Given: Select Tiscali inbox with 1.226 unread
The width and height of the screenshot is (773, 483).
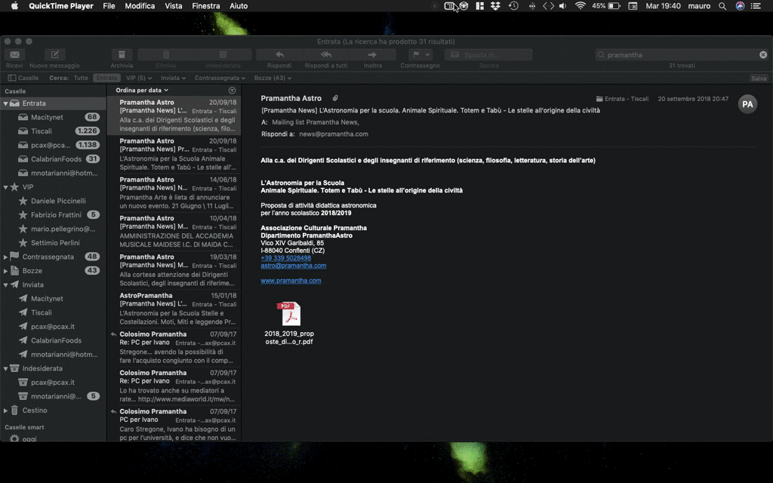Looking at the screenshot, I should [54, 131].
